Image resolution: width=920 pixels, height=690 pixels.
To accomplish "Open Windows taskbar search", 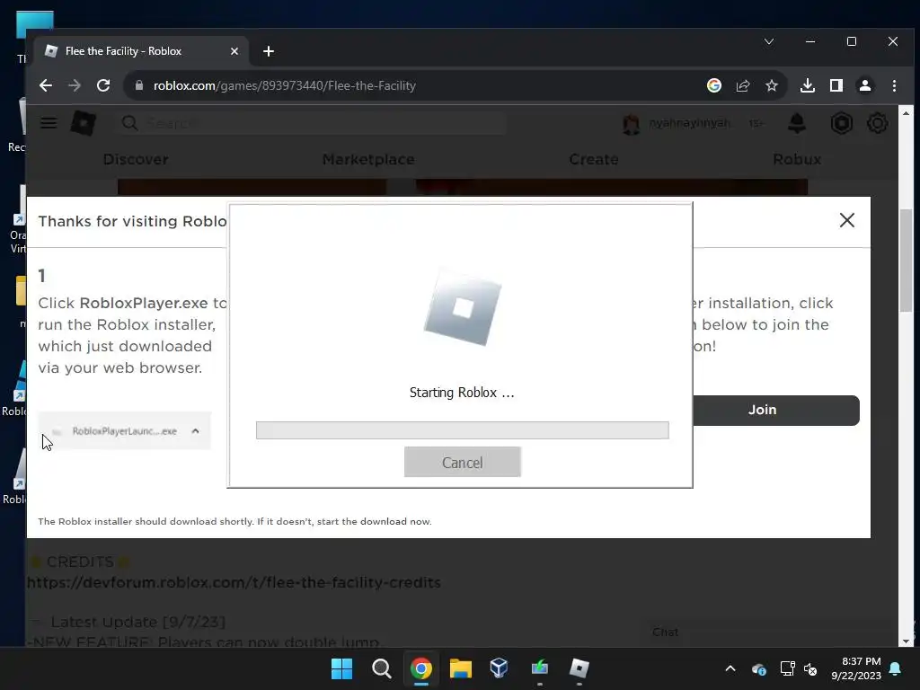I will [x=381, y=668].
